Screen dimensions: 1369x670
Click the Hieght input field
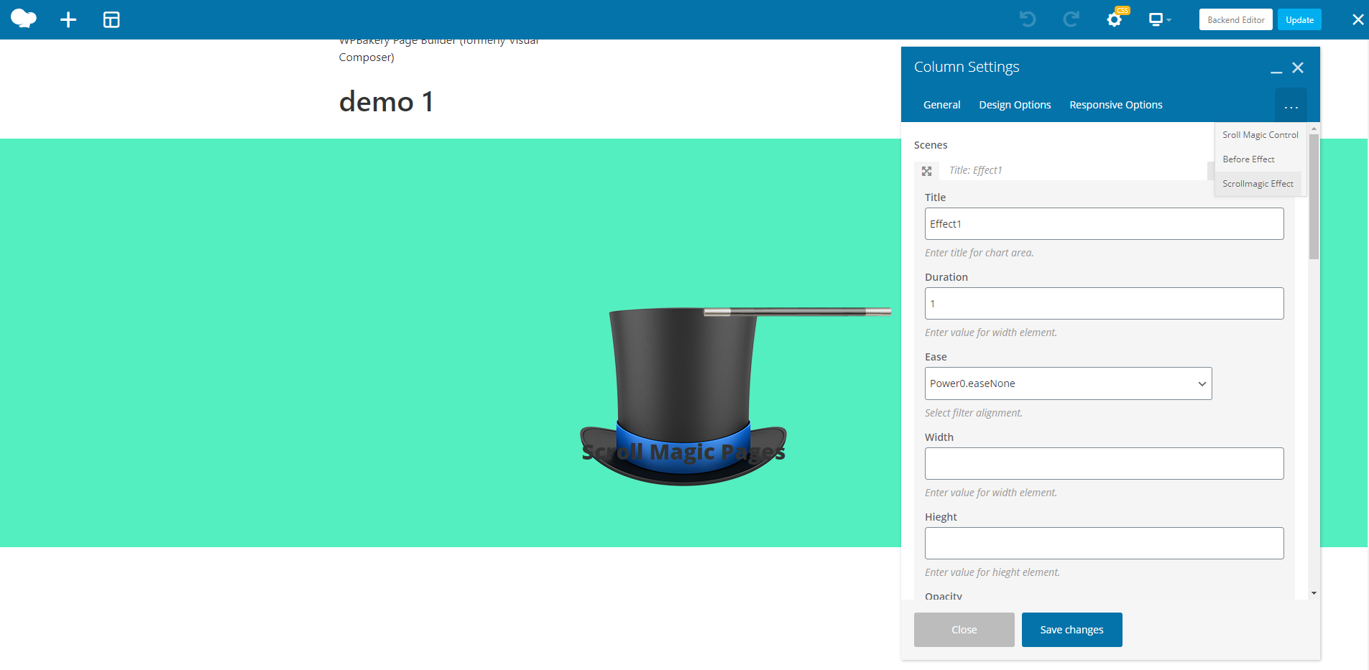click(x=1104, y=544)
